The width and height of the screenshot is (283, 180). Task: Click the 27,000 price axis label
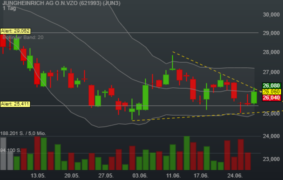(x=271, y=72)
